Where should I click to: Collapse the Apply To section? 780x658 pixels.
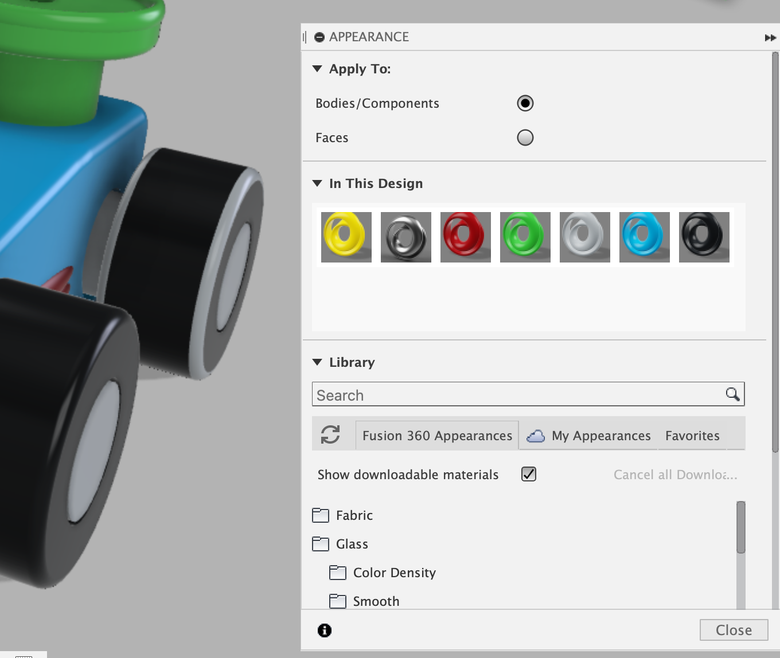tap(317, 69)
